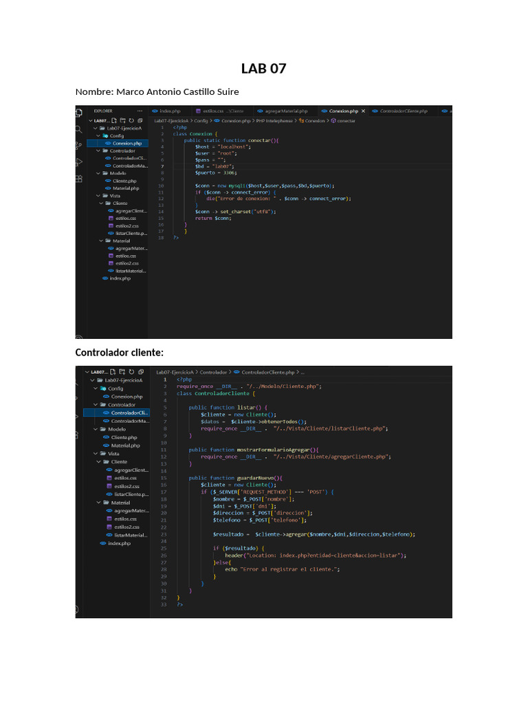Viewport: 528px width, 704px height.
Task: Select highlighted ControladorCli... file in lower explorer tree
Action: [x=117, y=412]
